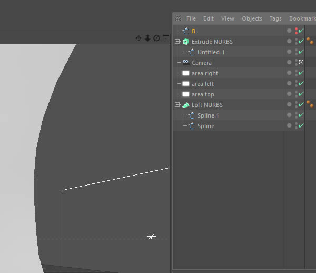Image resolution: width=316 pixels, height=273 pixels.
Task: Click the Untitled-1 spline icon
Action: 191,52
